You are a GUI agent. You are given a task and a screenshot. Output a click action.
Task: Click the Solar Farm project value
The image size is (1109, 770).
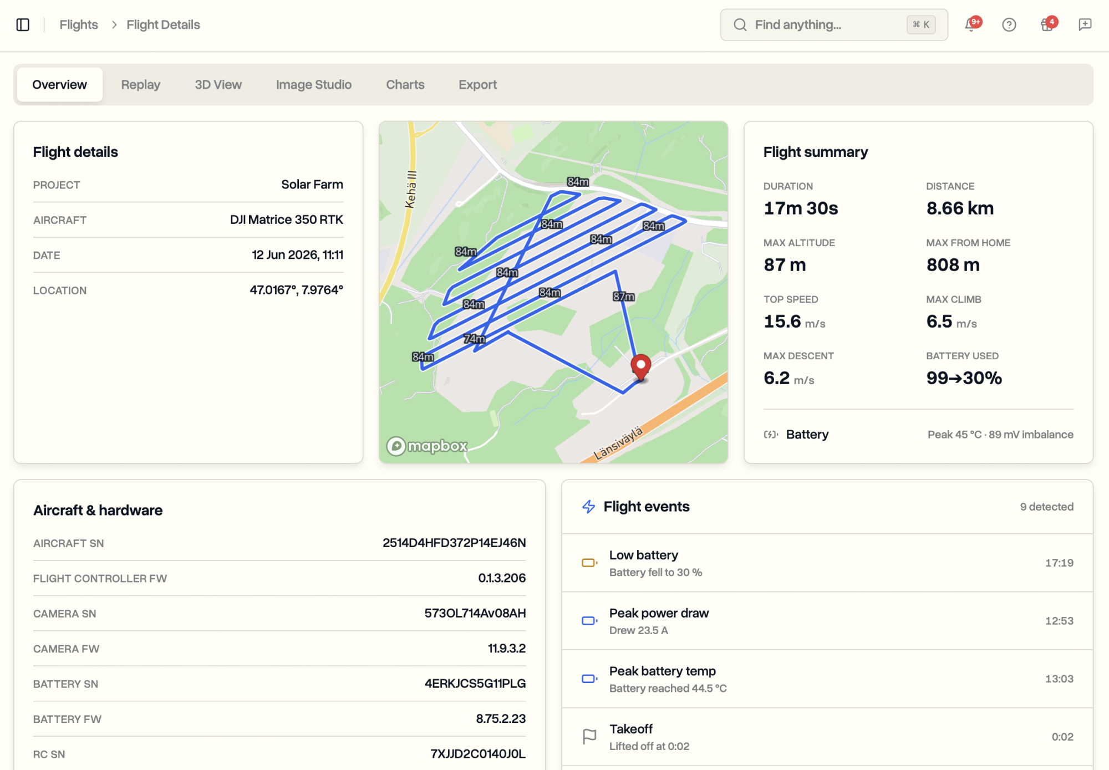pyautogui.click(x=312, y=185)
